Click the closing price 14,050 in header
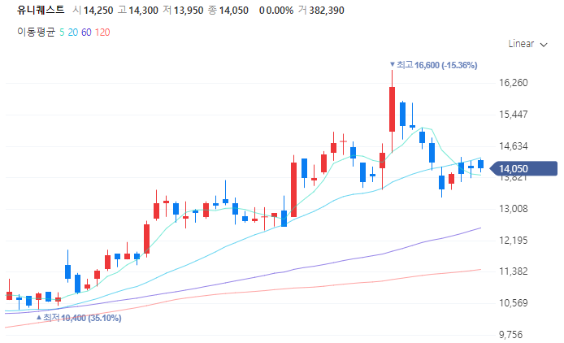This screenshot has width=564, height=343. click(234, 11)
